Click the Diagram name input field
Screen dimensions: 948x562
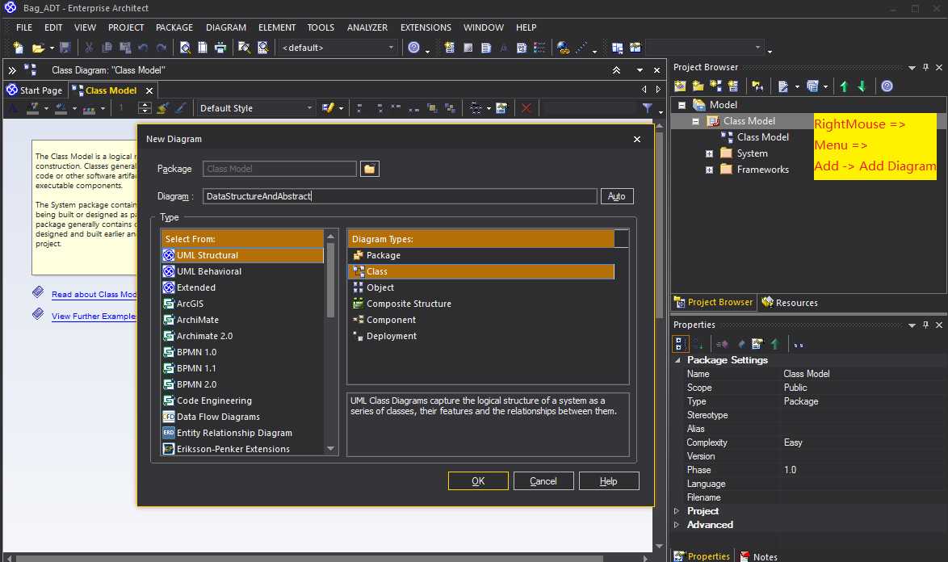coord(400,196)
